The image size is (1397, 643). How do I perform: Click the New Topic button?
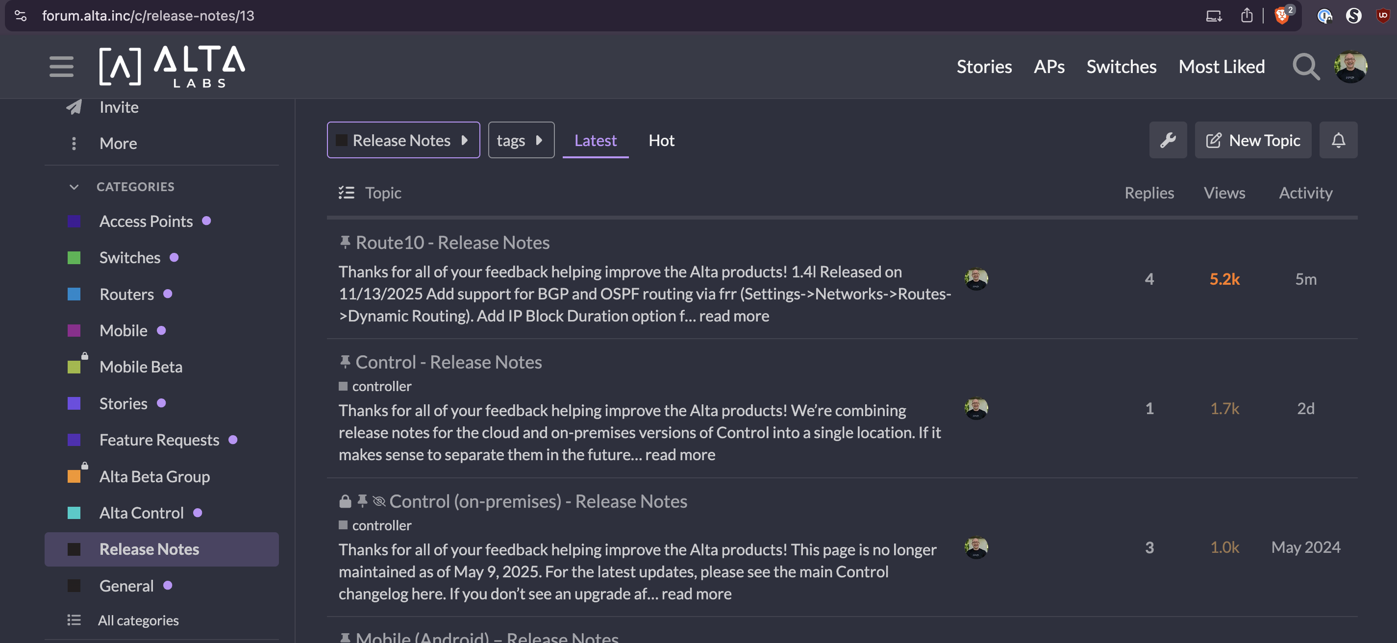tap(1253, 141)
